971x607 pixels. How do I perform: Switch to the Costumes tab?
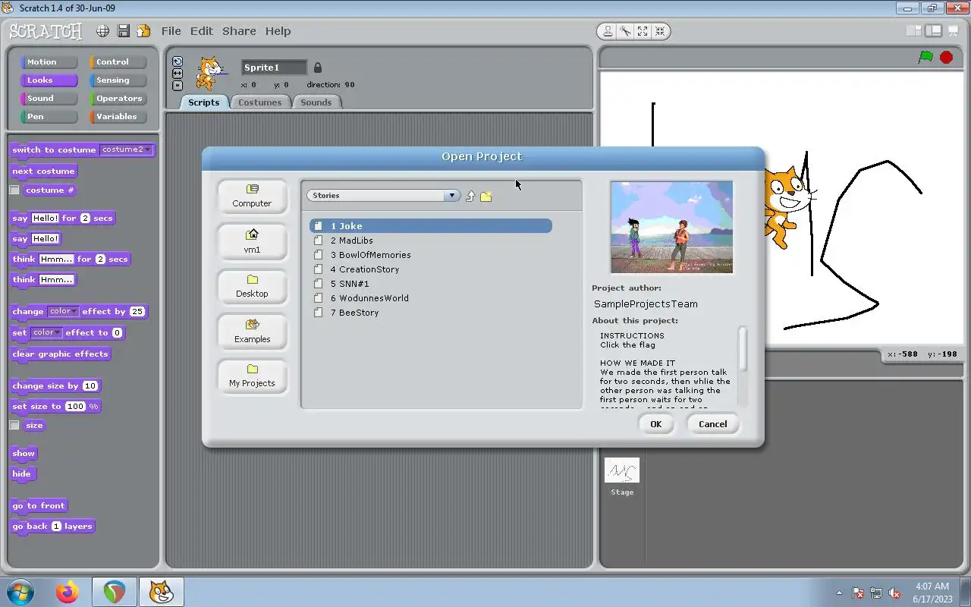pos(259,102)
